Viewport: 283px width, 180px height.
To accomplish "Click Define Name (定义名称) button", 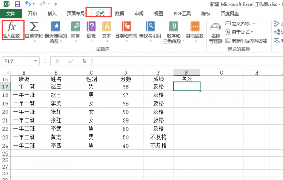I will (237, 23).
